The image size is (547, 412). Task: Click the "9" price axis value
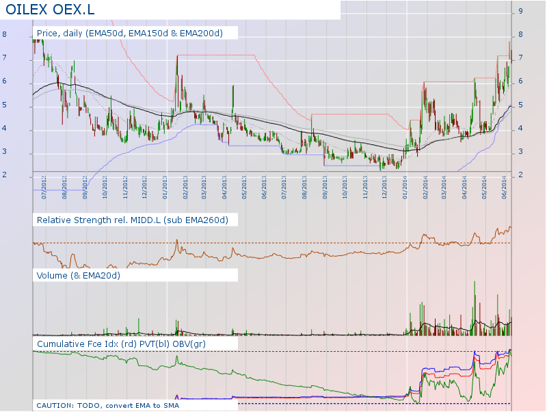(520, 11)
